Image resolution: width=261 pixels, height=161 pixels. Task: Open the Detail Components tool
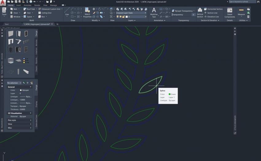point(230,13)
